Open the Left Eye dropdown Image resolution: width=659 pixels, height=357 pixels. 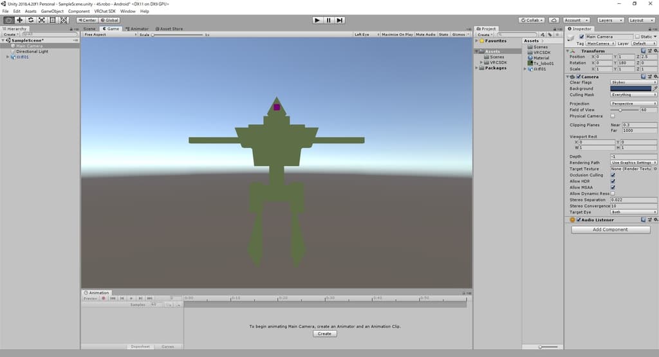coord(366,35)
